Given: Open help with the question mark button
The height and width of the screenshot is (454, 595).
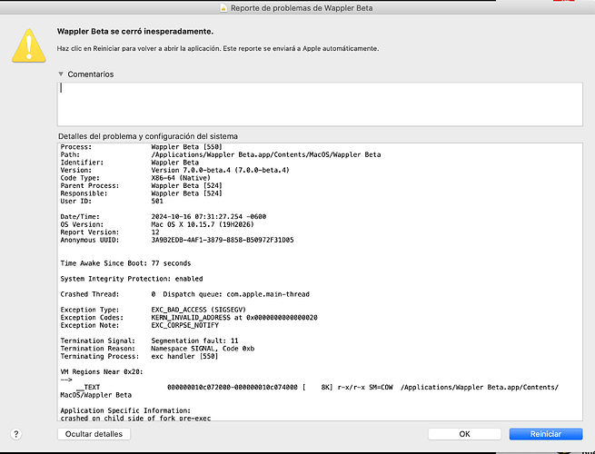Looking at the screenshot, I should point(16,434).
